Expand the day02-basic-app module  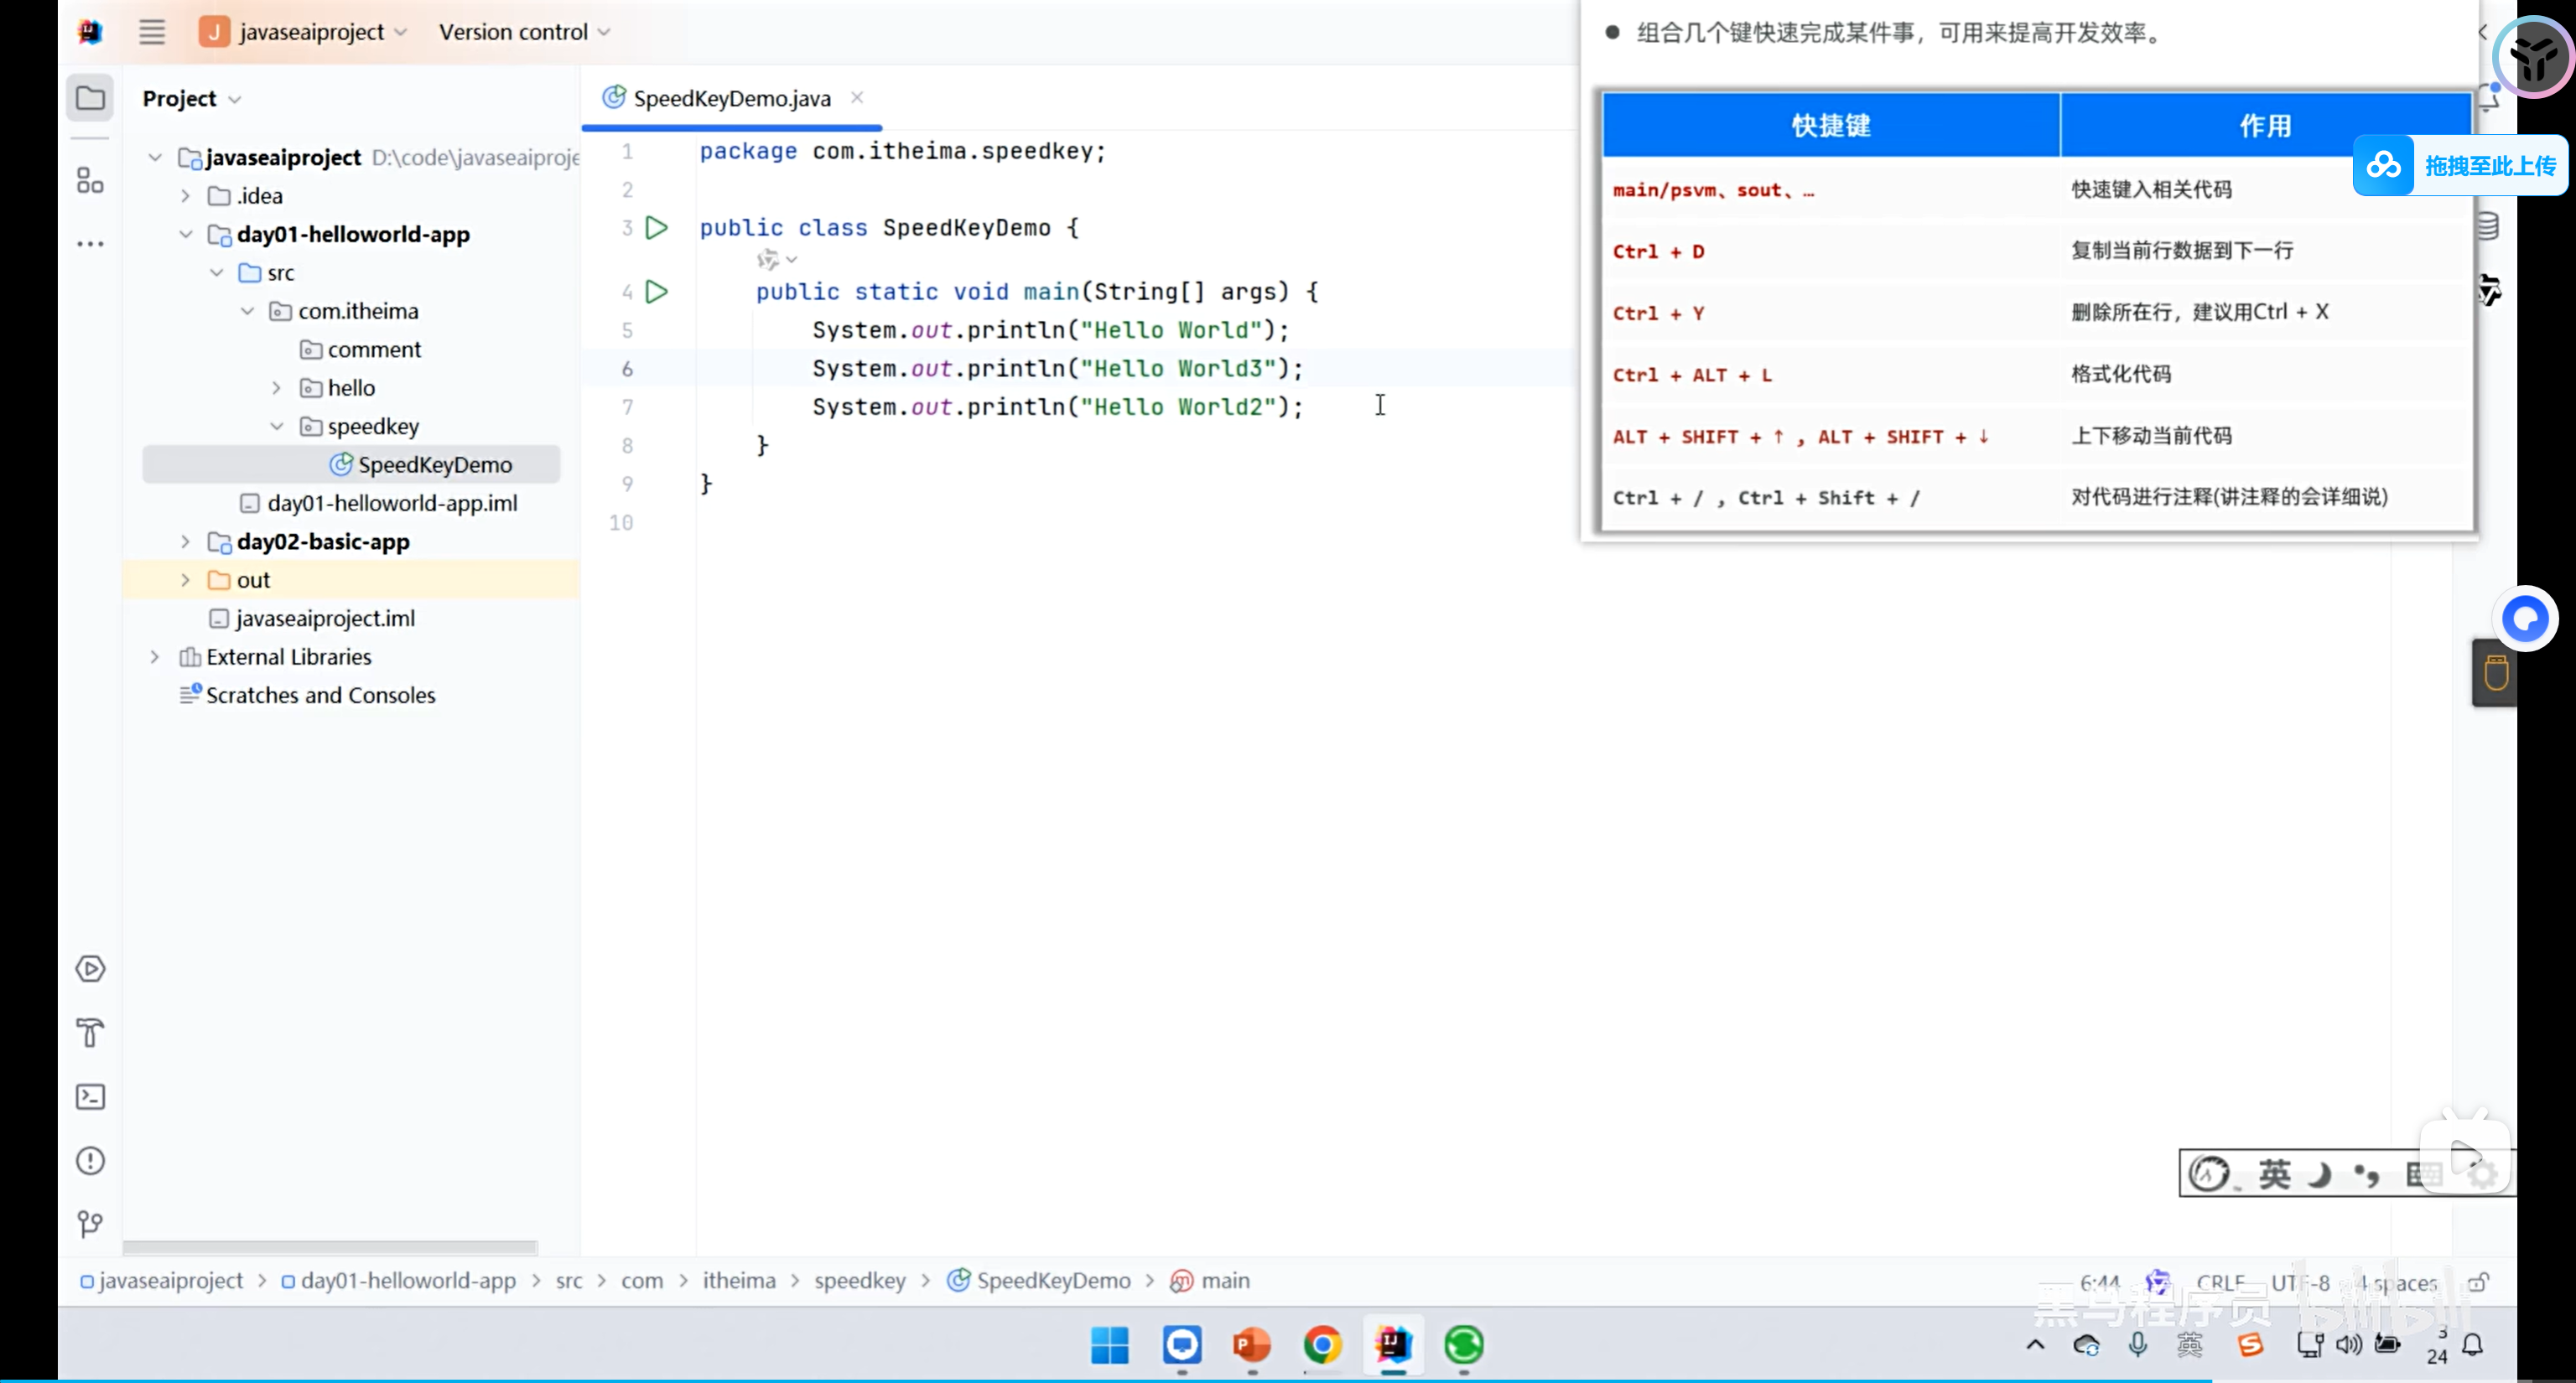tap(185, 541)
